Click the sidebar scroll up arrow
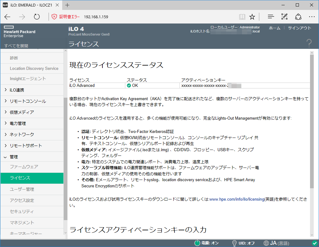Image resolution: width=319 pixels, height=247 pixels. [x=66, y=51]
